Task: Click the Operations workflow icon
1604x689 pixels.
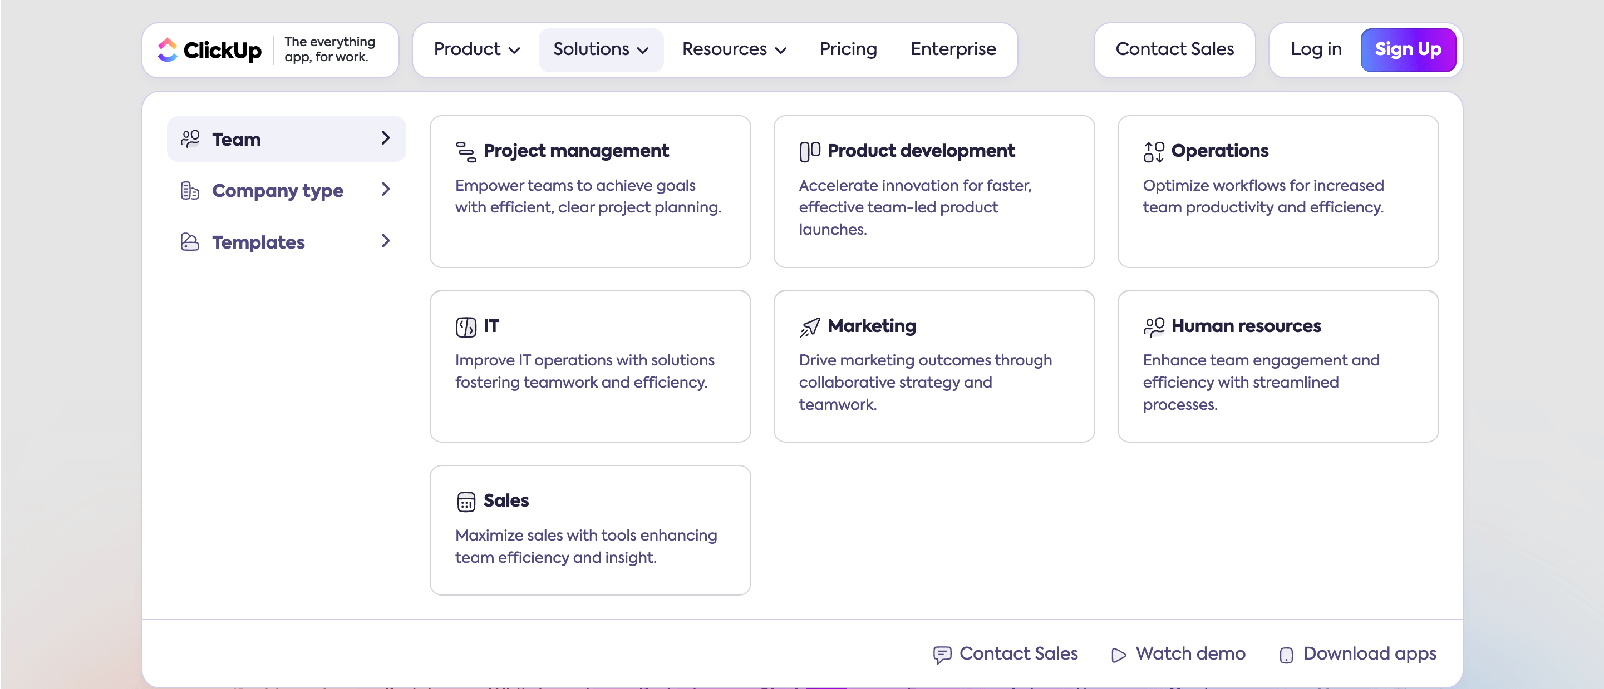Action: tap(1153, 151)
